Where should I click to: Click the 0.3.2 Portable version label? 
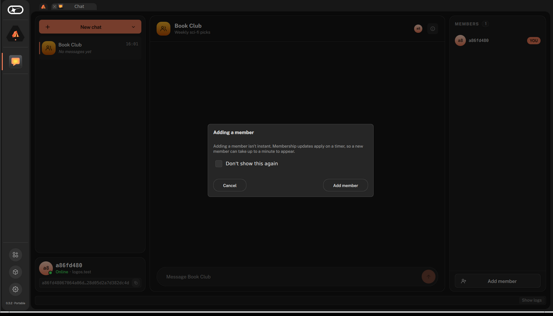pyautogui.click(x=15, y=303)
